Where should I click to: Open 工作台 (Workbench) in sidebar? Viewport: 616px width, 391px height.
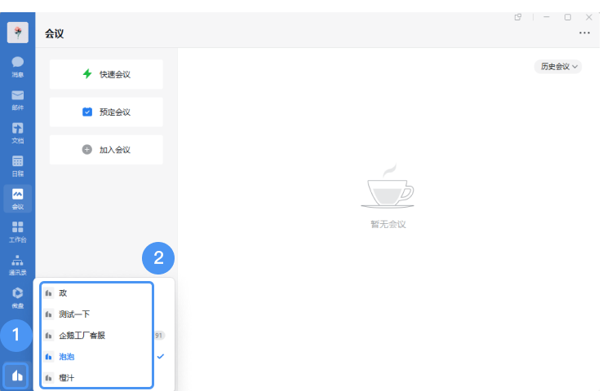coord(17,231)
